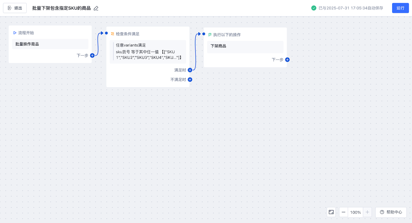Click the green autosave status checkmark
412x223 pixels.
click(x=314, y=8)
